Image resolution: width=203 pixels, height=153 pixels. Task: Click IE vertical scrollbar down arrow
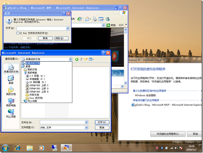(x=125, y=83)
